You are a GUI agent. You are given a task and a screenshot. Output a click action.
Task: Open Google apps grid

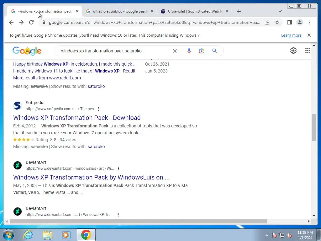[308, 51]
